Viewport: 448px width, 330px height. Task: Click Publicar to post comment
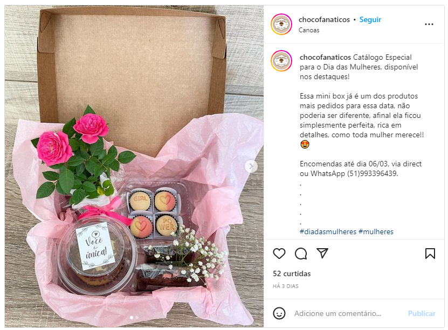point(422,313)
